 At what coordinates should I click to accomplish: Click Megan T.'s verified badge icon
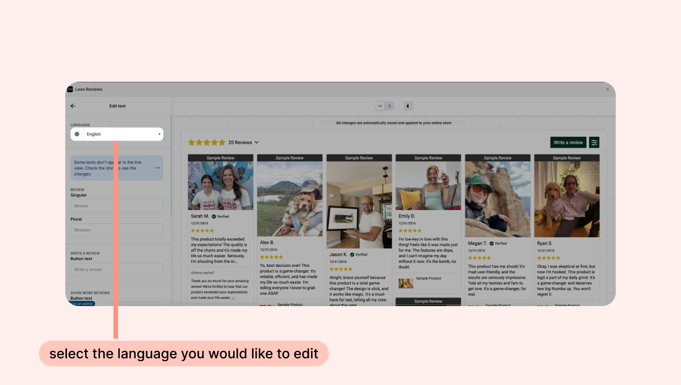(491, 243)
